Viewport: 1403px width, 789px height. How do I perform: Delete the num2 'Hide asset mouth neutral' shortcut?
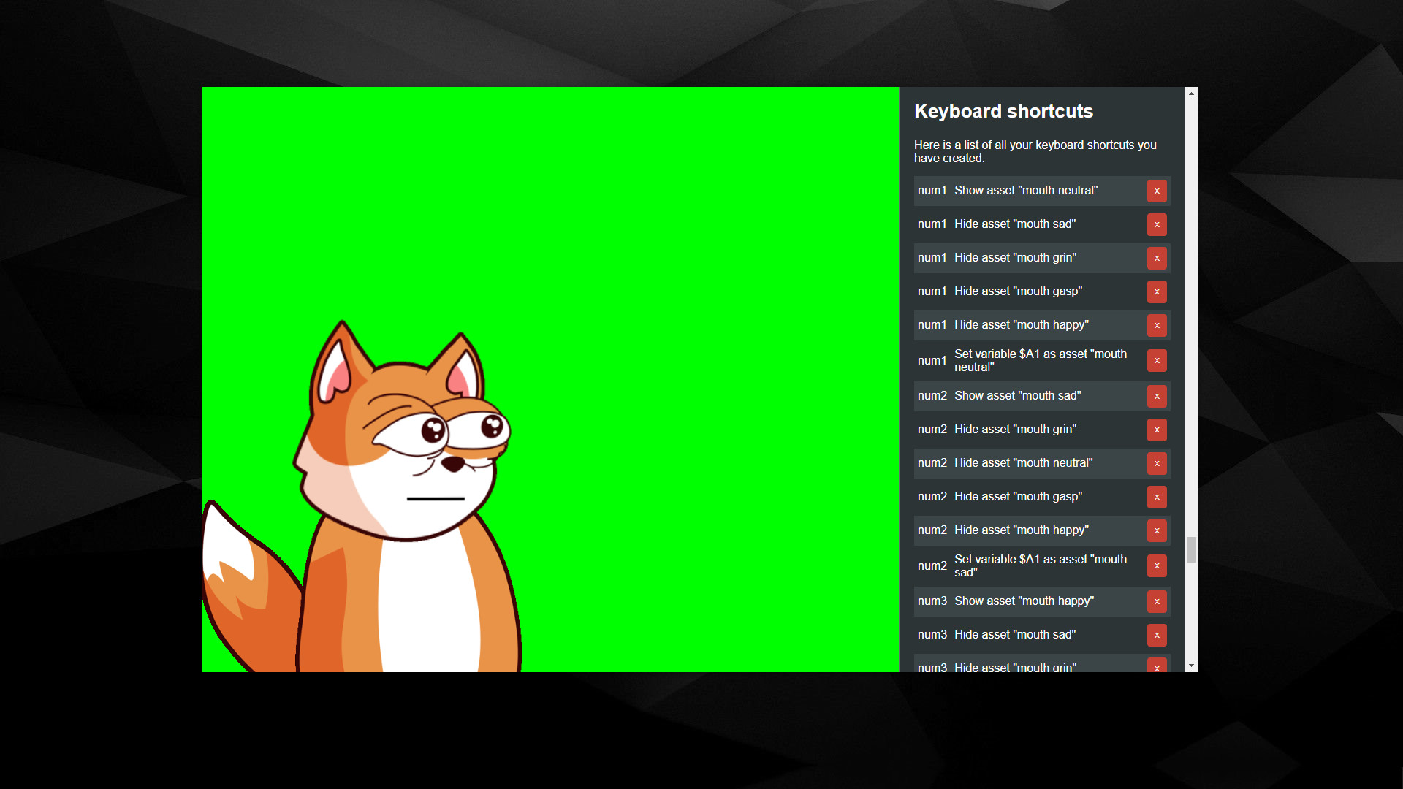click(x=1157, y=463)
